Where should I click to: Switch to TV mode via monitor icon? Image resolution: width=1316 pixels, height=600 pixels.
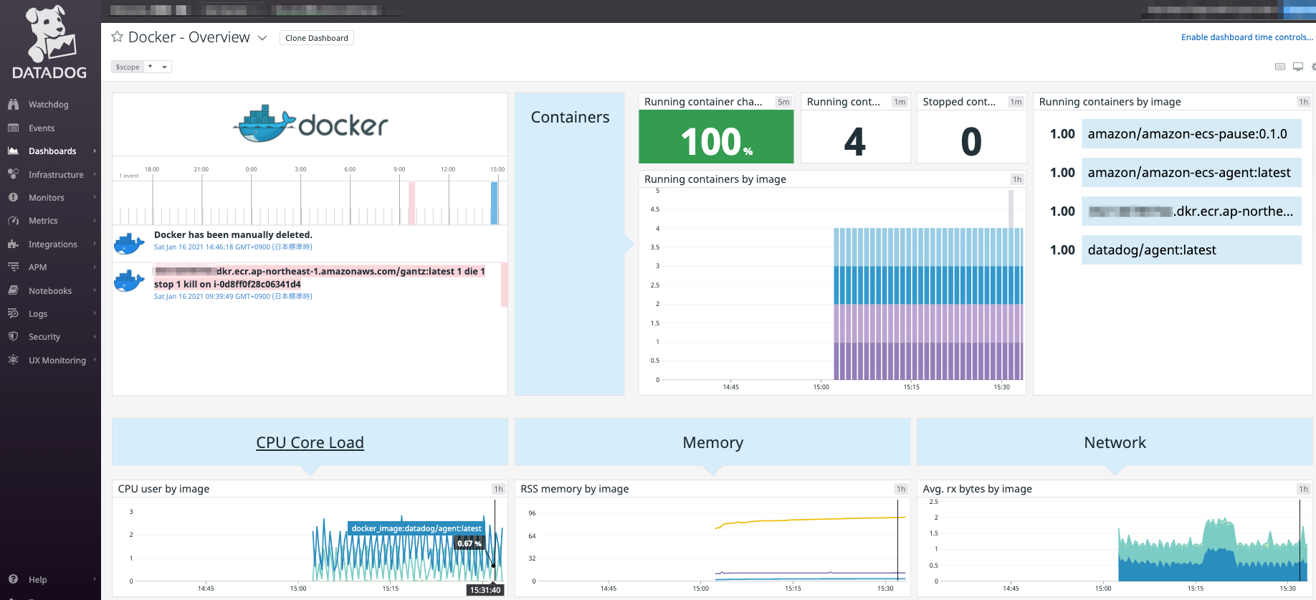click(1298, 67)
